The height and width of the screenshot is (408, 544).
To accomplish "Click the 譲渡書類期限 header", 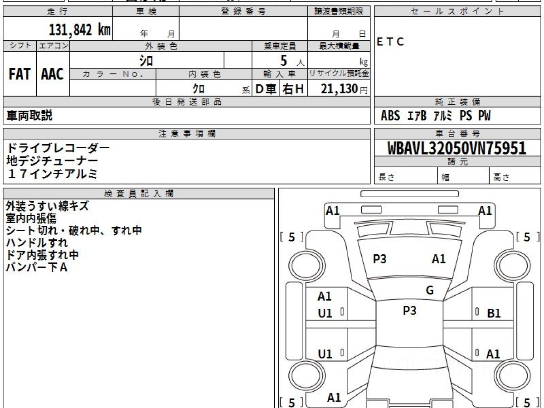I will pos(339,12).
